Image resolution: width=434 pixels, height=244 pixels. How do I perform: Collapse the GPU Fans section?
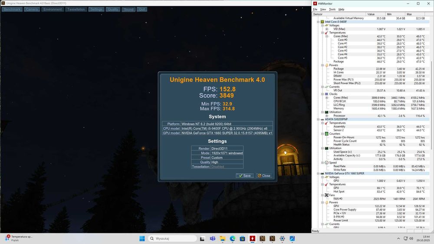pyautogui.click(x=322, y=195)
